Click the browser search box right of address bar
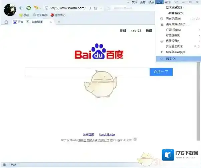Viewport: 201px width, 168px height. (x=130, y=8)
